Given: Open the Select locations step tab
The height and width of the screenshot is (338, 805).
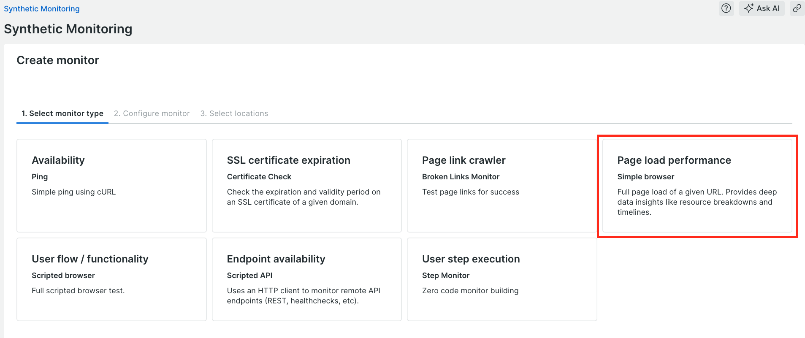Looking at the screenshot, I should 234,114.
